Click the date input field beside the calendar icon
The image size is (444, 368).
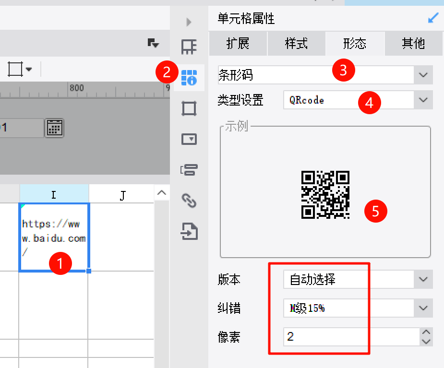21,128
